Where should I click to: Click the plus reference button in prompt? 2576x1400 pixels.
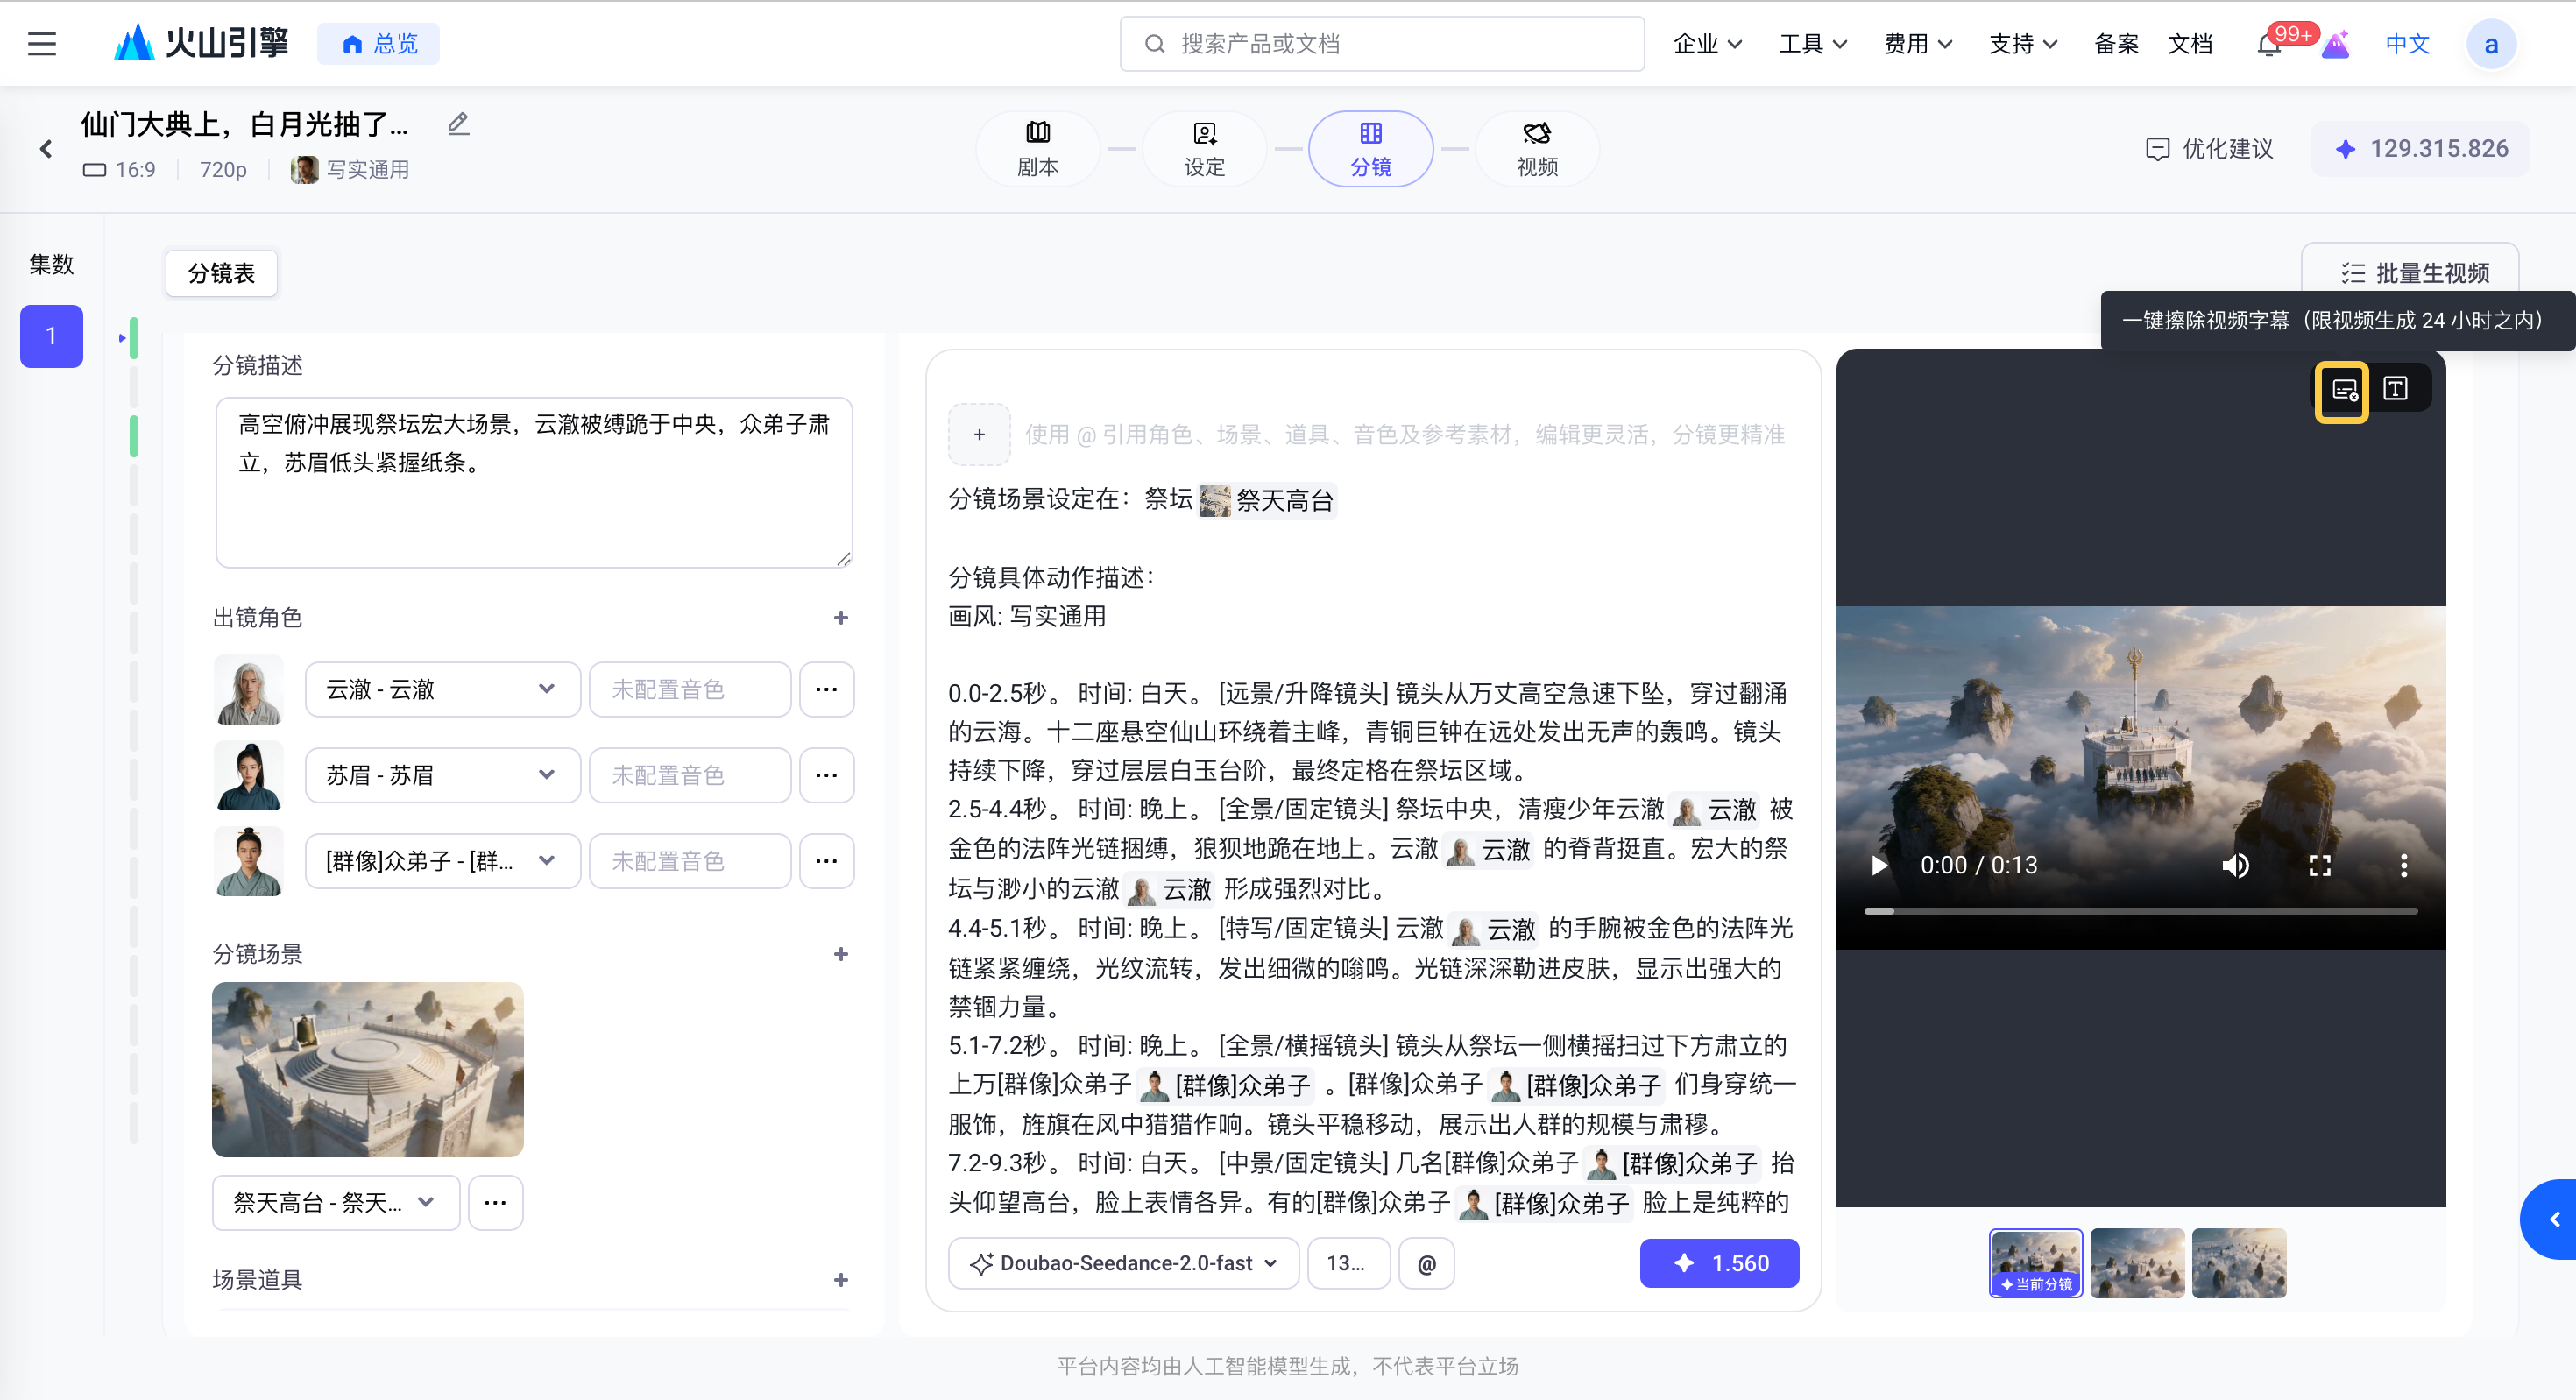tap(979, 434)
